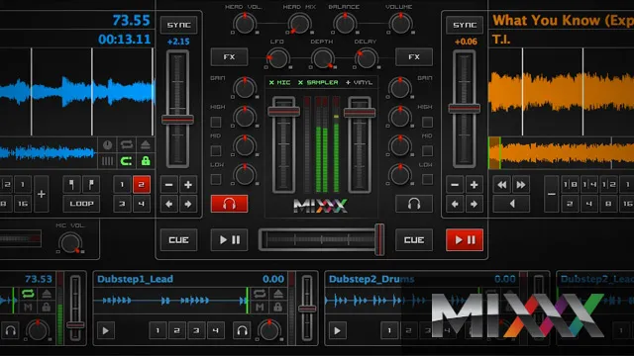Viewport: 634px width, 356px height.
Task: Click the left deck LOOP button
Action: click(x=81, y=204)
